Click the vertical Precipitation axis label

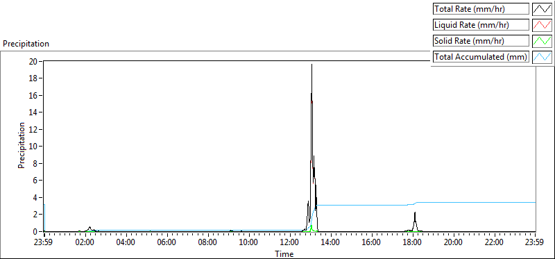pos(22,145)
